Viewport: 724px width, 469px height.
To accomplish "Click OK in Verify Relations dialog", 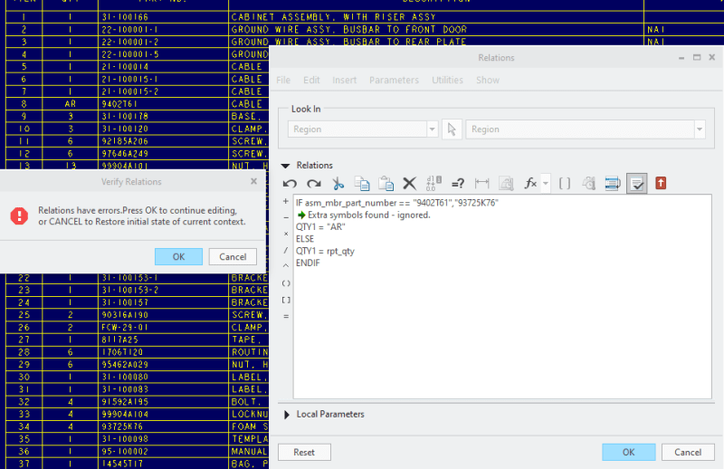I will tap(178, 257).
